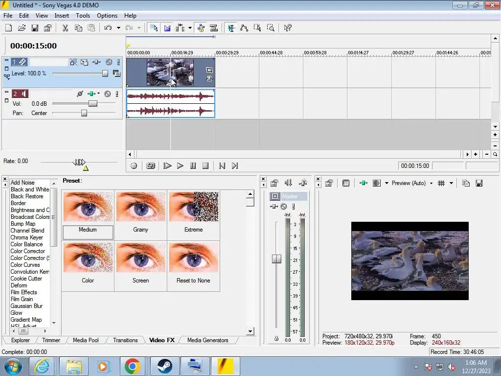Select the Reset to None preset
This screenshot has width=501, height=376.
194,266
